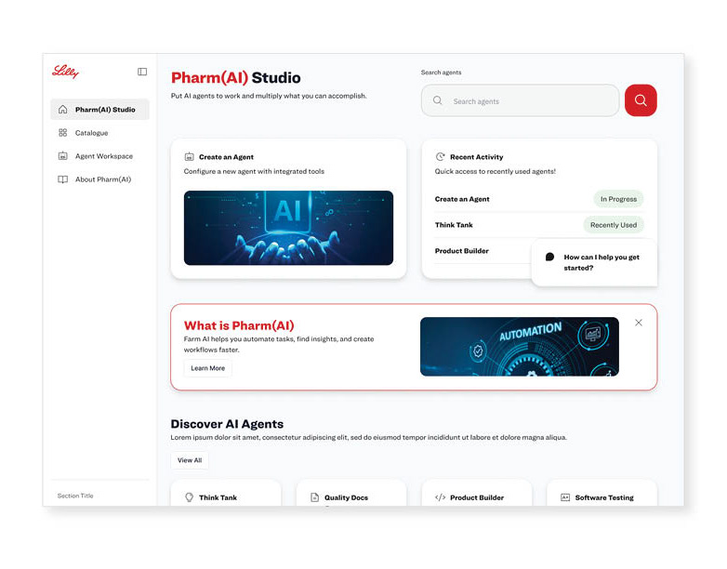Click the home icon beside Pharm(AI) Studio

(62, 110)
